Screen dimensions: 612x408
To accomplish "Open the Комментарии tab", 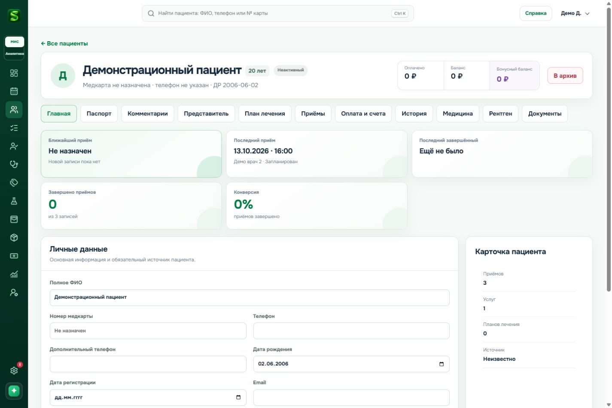I will (x=147, y=113).
